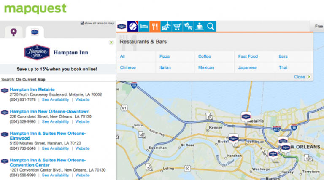Open Hampton Inn Metairie listing
The height and width of the screenshot is (180, 324).
(32, 89)
